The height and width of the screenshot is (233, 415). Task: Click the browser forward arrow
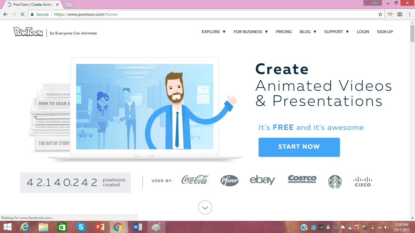point(14,14)
